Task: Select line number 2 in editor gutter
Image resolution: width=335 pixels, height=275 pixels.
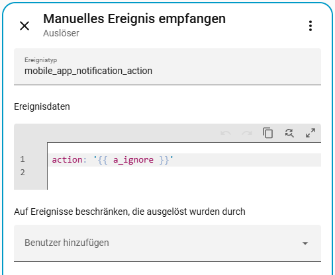Action: point(23,173)
